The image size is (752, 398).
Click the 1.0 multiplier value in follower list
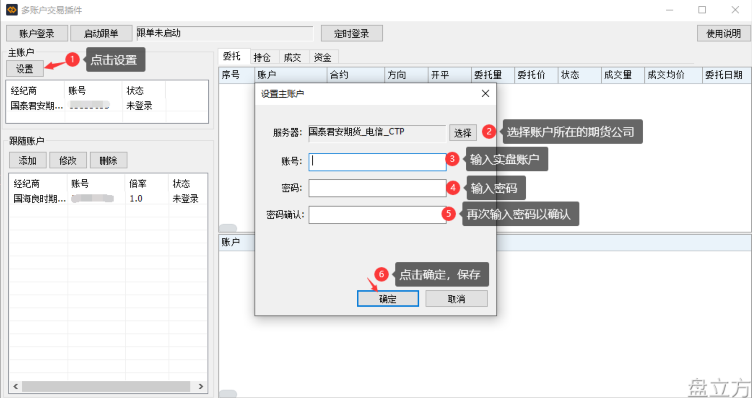tap(136, 198)
